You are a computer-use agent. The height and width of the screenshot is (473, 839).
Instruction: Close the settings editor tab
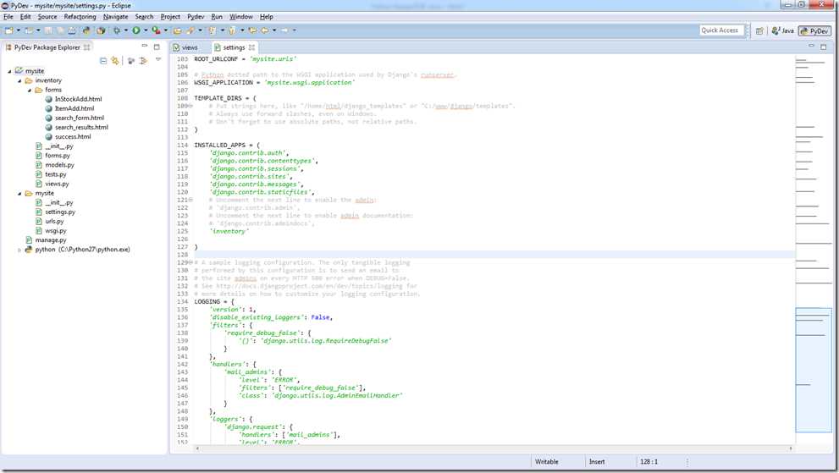[x=251, y=47]
